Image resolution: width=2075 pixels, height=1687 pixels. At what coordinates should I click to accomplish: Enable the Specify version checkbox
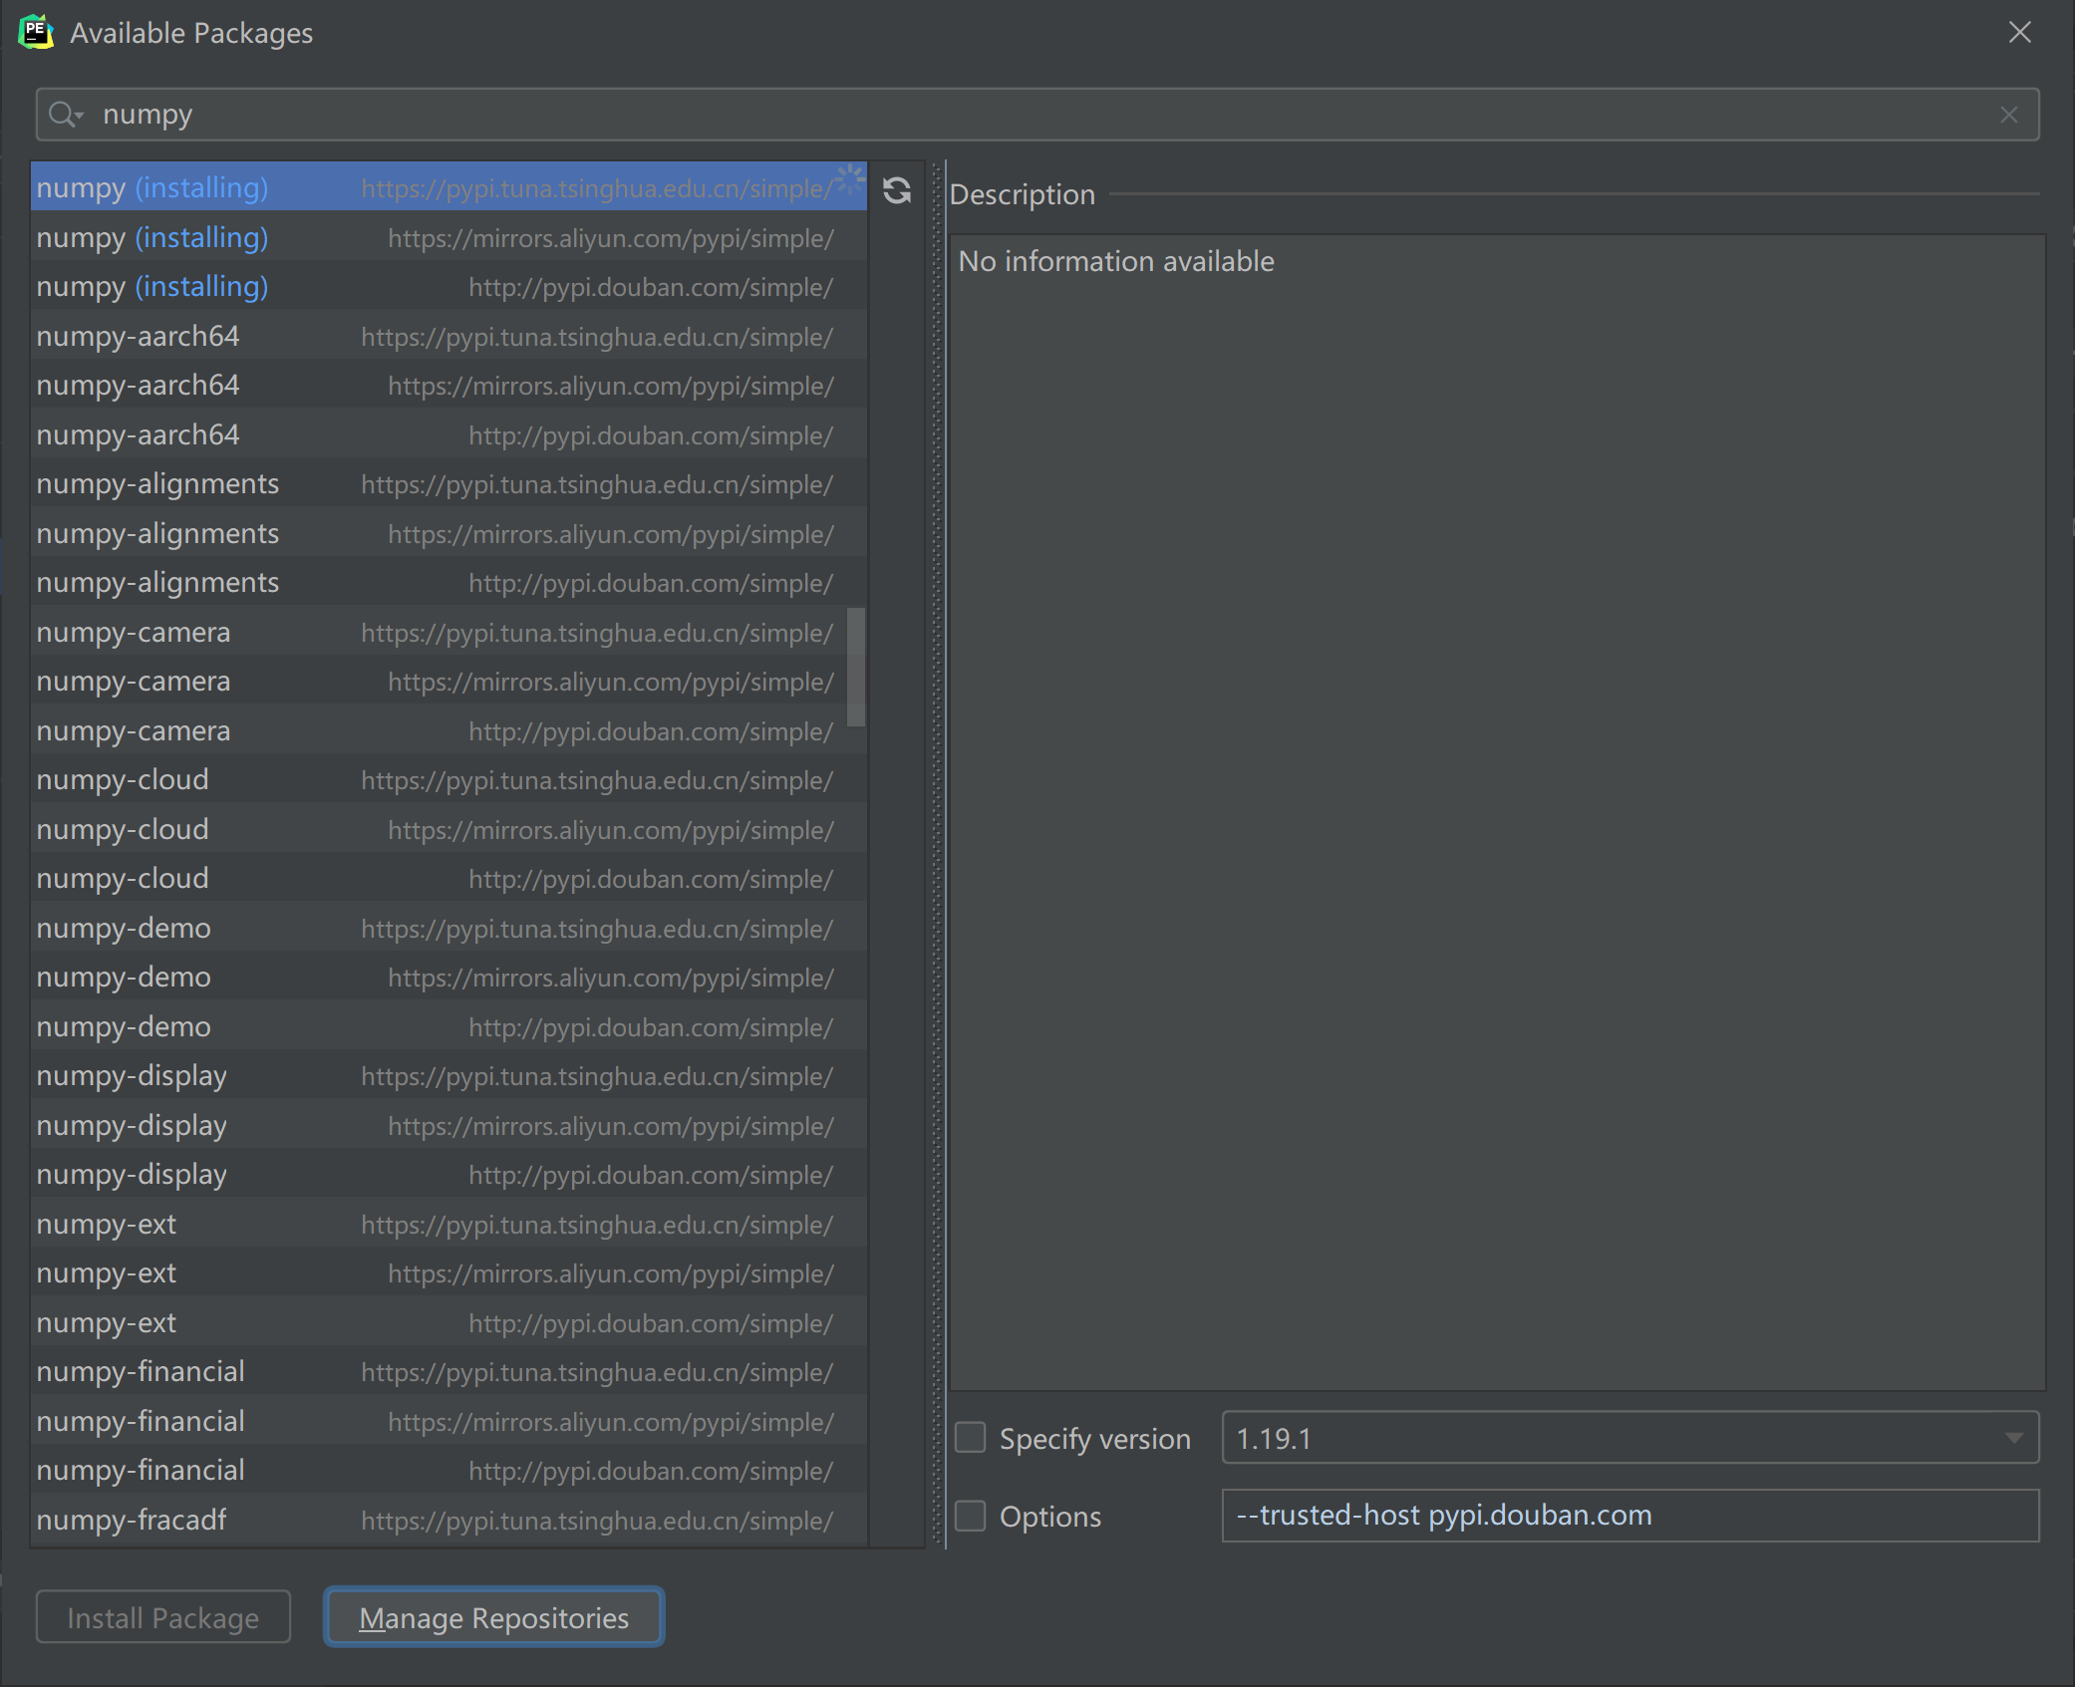(x=971, y=1438)
